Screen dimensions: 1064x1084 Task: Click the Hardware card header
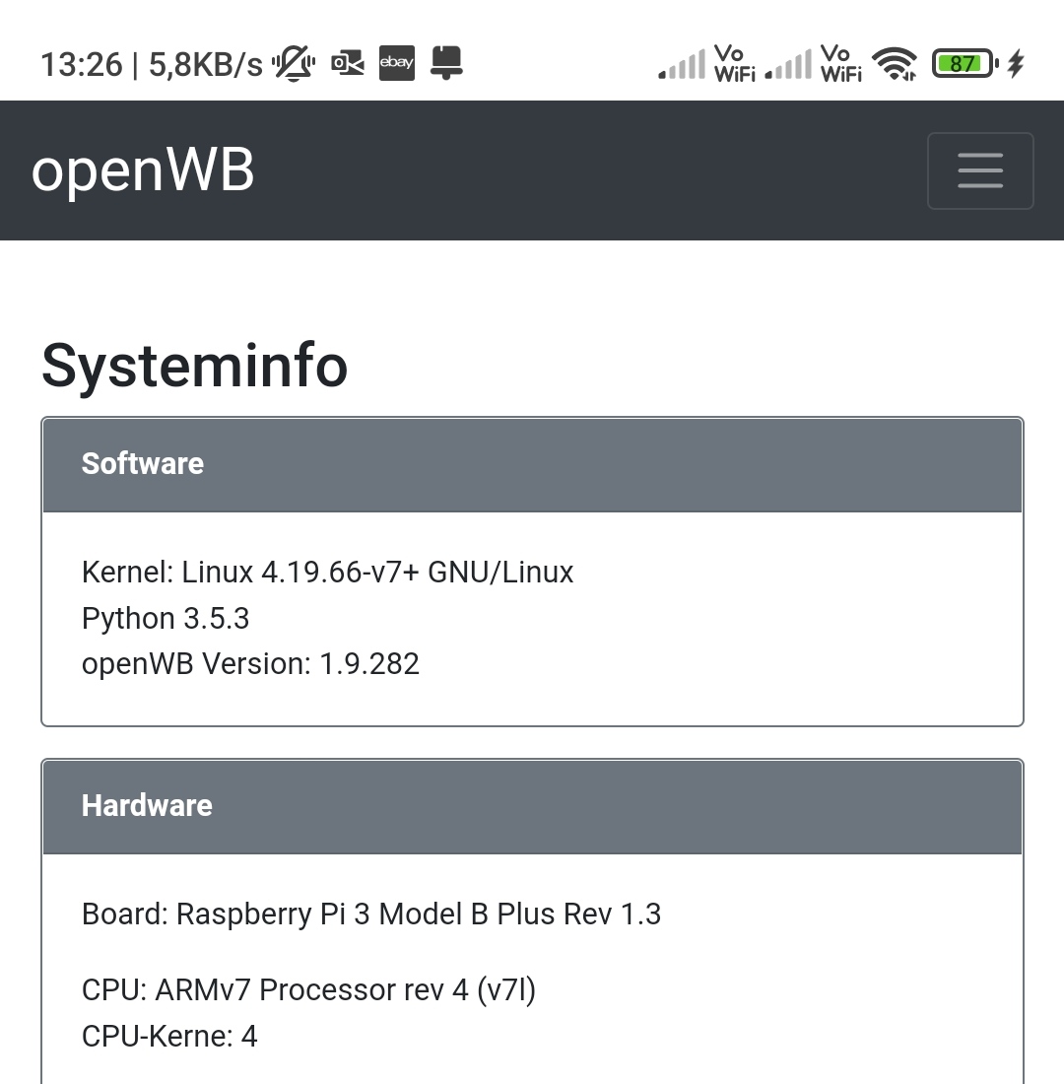[x=532, y=806]
